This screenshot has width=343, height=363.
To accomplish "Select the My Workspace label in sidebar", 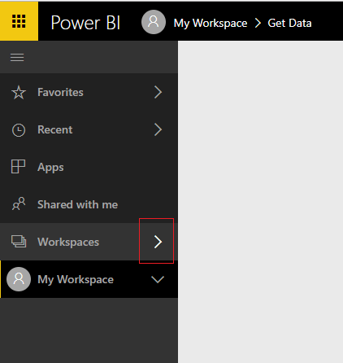I will click(76, 279).
